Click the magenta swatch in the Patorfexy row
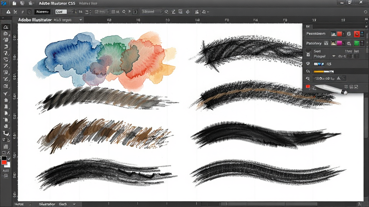Viewport: 369px width, 207px height. (x=339, y=43)
